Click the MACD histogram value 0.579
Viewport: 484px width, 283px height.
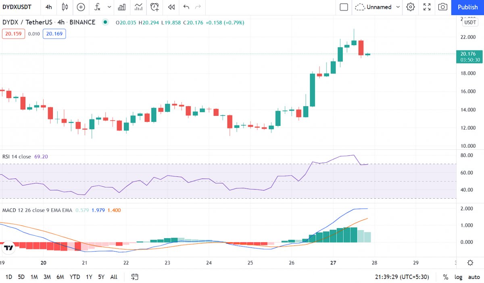[x=82, y=210]
